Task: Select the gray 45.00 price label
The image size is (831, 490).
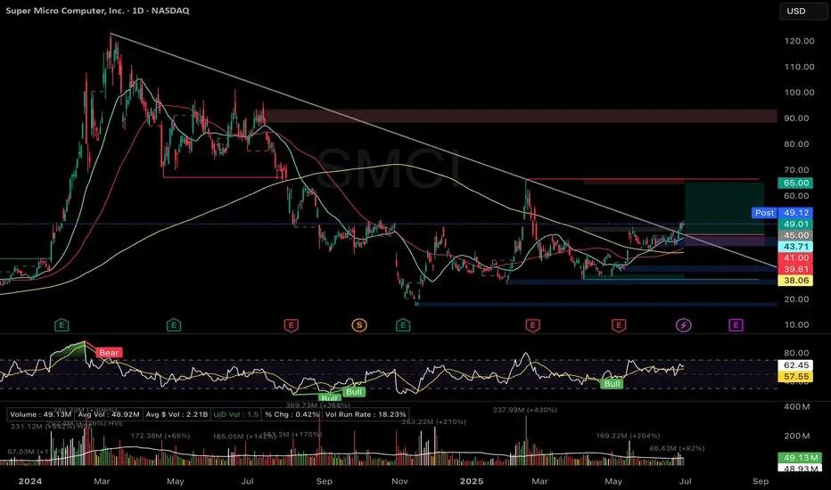Action: (795, 235)
